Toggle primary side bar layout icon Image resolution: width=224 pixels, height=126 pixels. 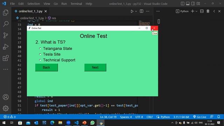pos(182,3)
